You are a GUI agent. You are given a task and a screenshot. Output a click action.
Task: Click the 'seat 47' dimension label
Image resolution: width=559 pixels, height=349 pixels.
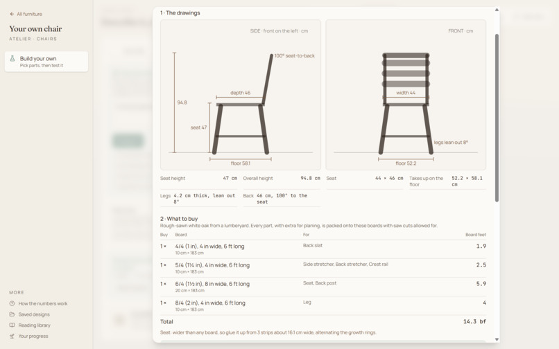click(198, 127)
